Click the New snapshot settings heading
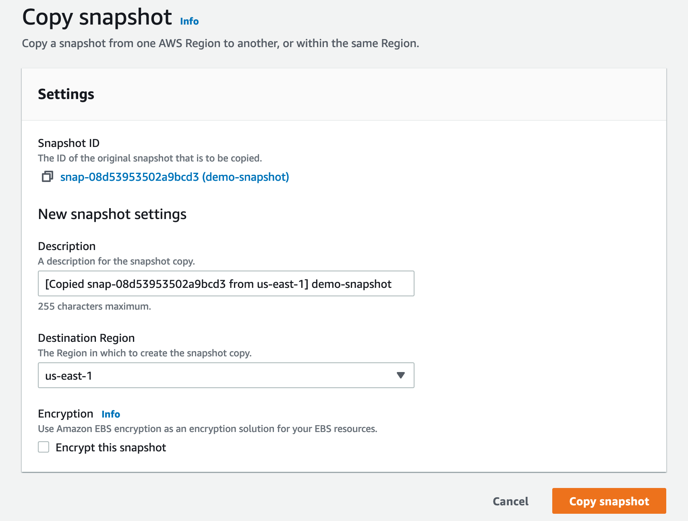This screenshot has width=688, height=521. click(112, 214)
